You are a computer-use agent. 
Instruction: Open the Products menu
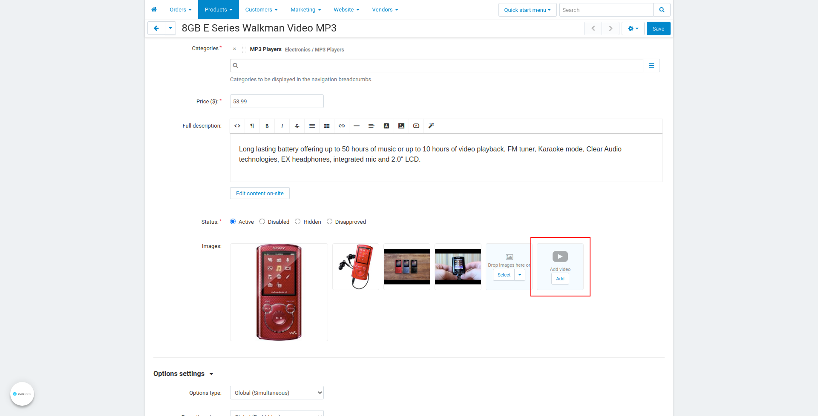tap(219, 9)
